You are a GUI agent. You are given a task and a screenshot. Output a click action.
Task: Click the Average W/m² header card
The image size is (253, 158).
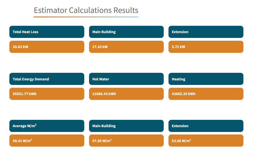coord(47,126)
